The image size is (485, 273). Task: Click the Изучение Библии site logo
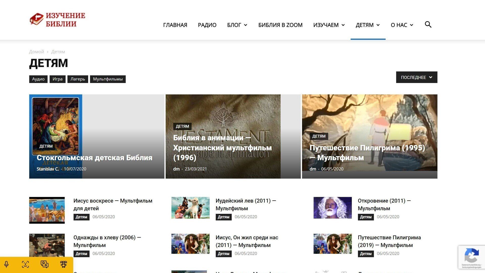[x=57, y=19]
